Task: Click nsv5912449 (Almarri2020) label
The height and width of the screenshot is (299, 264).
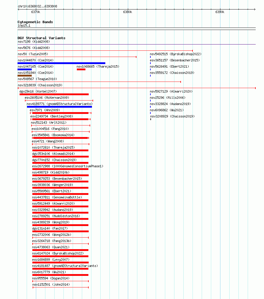Action: pos(53,204)
